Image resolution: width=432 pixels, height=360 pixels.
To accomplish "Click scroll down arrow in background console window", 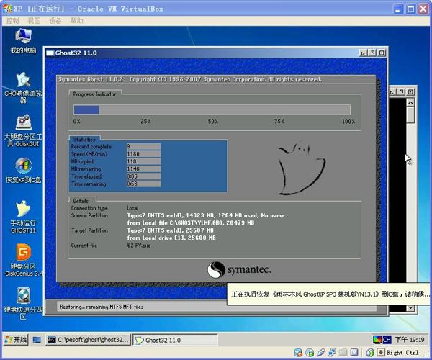I will click(410, 308).
